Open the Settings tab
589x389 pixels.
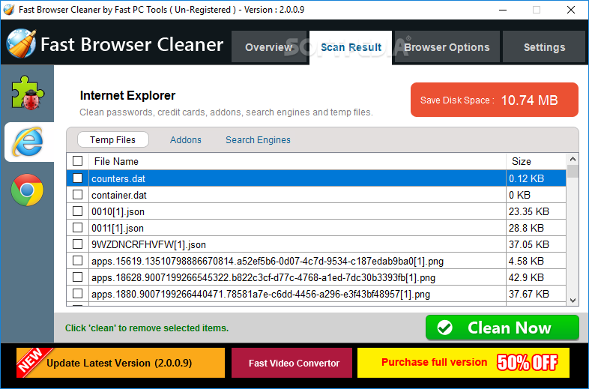tap(544, 47)
